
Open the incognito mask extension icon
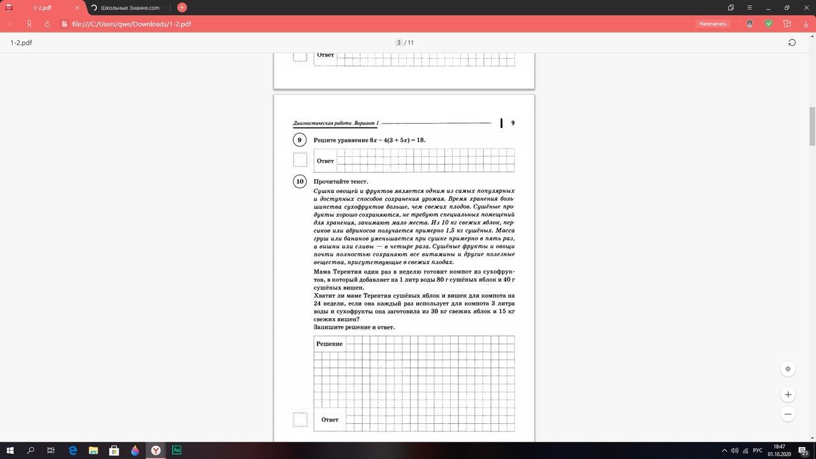(750, 24)
